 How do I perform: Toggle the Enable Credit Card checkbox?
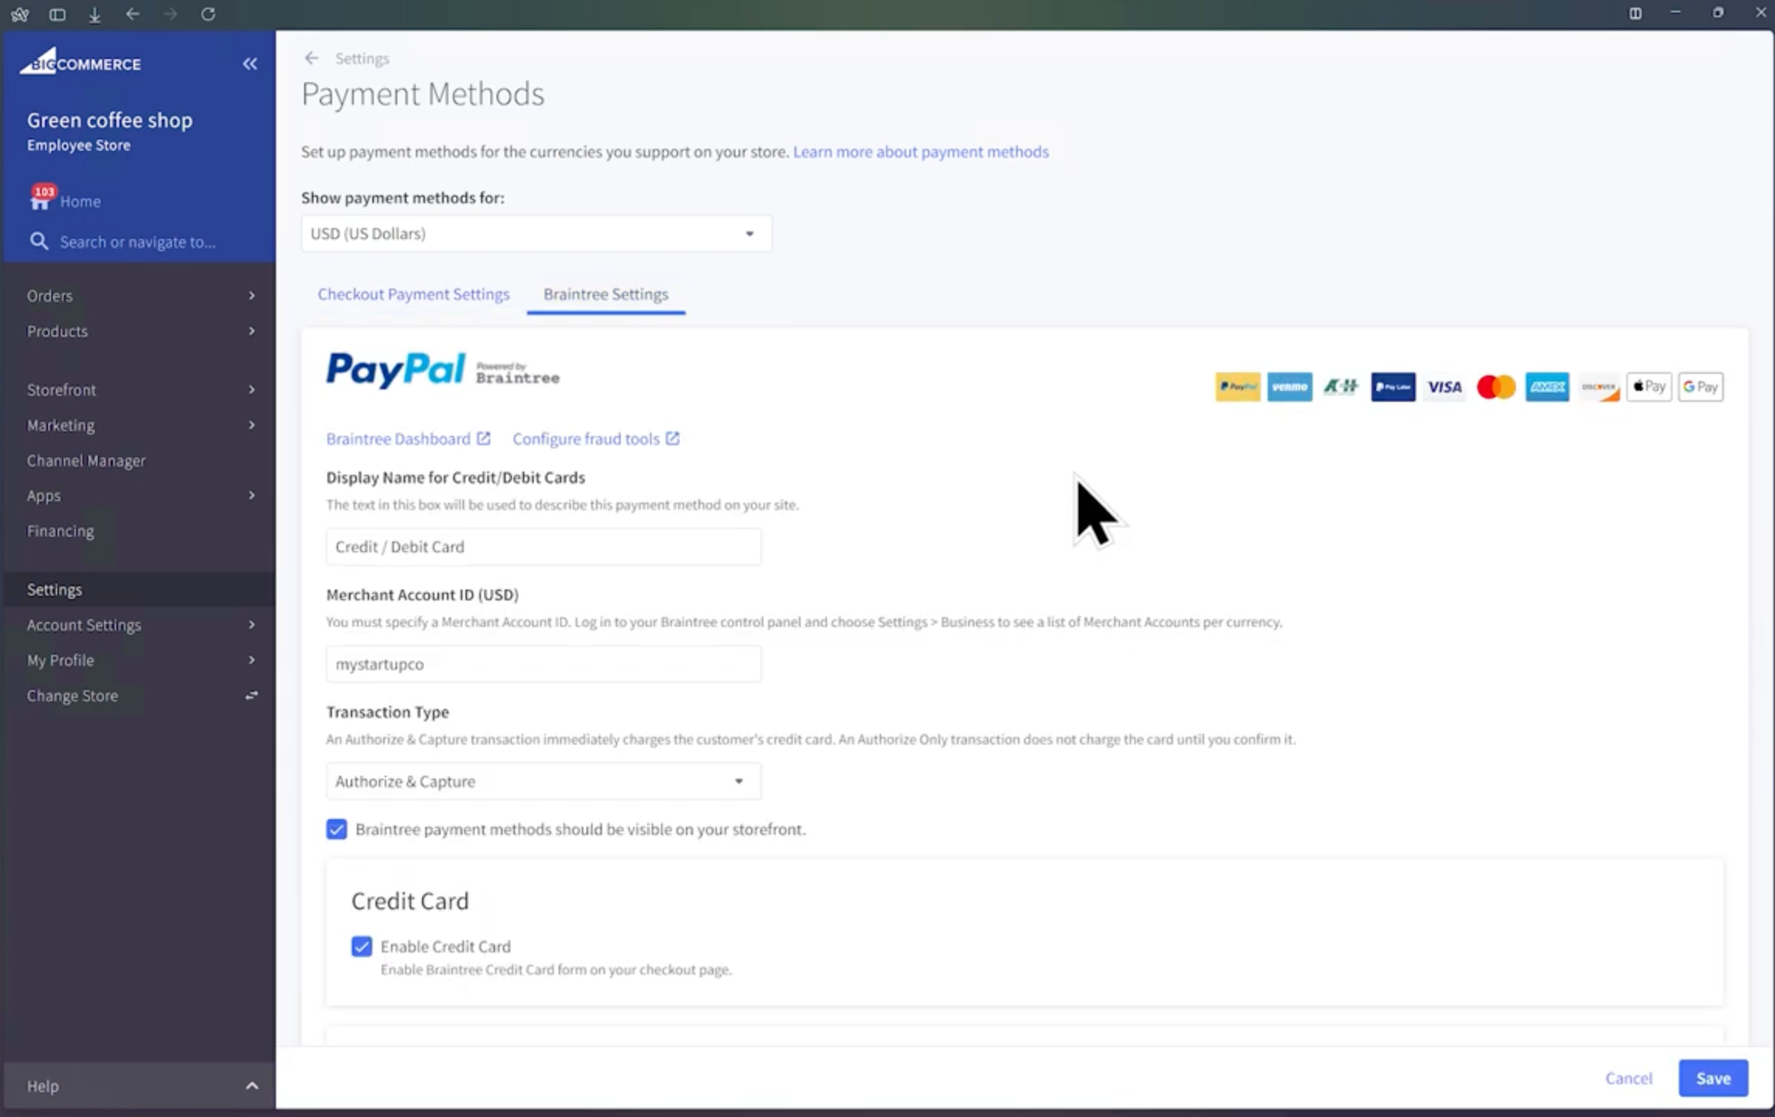tap(362, 946)
